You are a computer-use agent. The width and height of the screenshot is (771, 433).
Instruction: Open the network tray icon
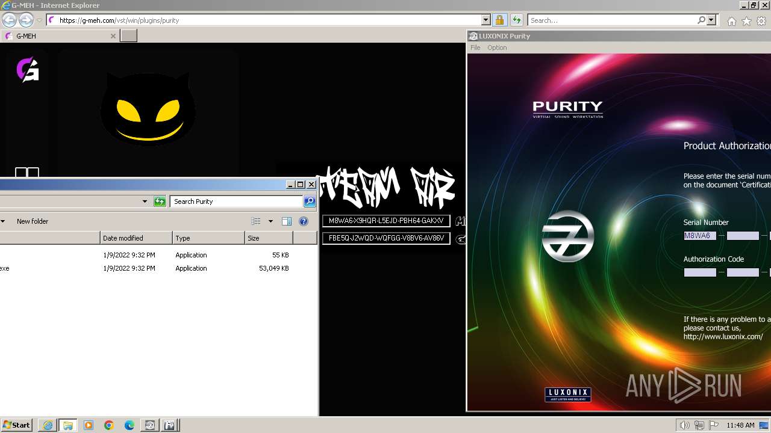[699, 425]
